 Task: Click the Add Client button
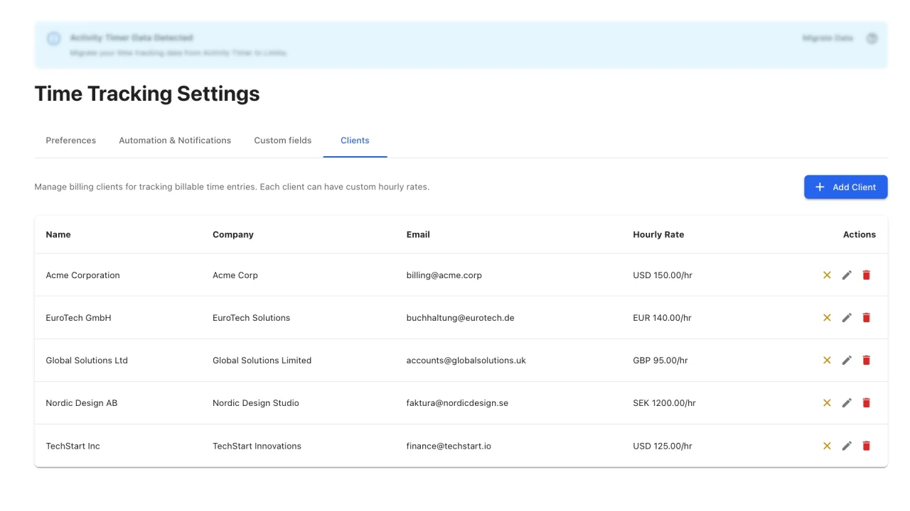pos(845,187)
